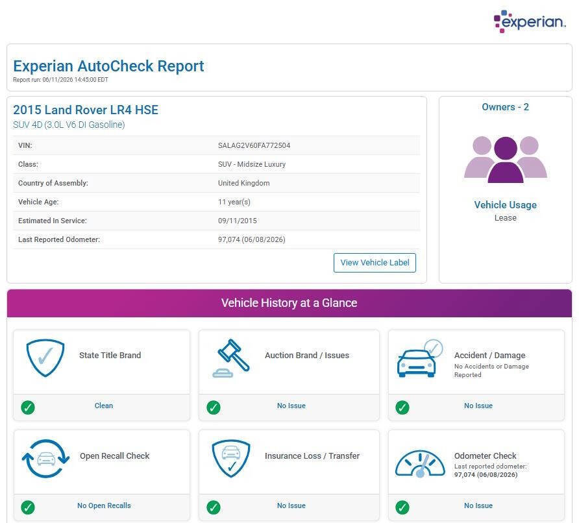
Task: Click green checkmark under Odometer Check
Action: pos(402,507)
